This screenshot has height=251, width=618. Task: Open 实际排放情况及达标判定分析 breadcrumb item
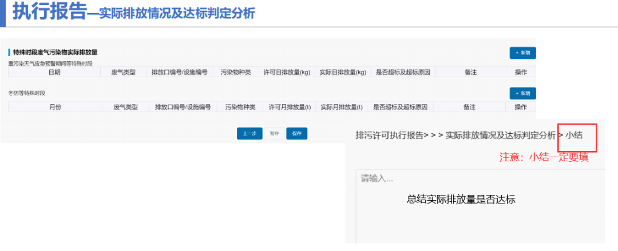tap(500, 136)
